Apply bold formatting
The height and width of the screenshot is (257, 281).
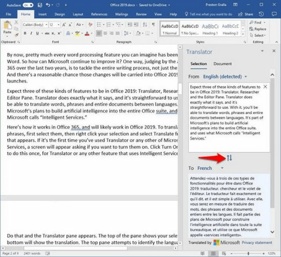[25, 33]
